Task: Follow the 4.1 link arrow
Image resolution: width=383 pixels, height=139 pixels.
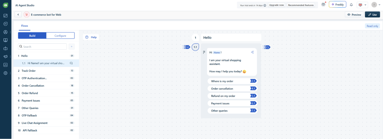Action: (x=254, y=88)
